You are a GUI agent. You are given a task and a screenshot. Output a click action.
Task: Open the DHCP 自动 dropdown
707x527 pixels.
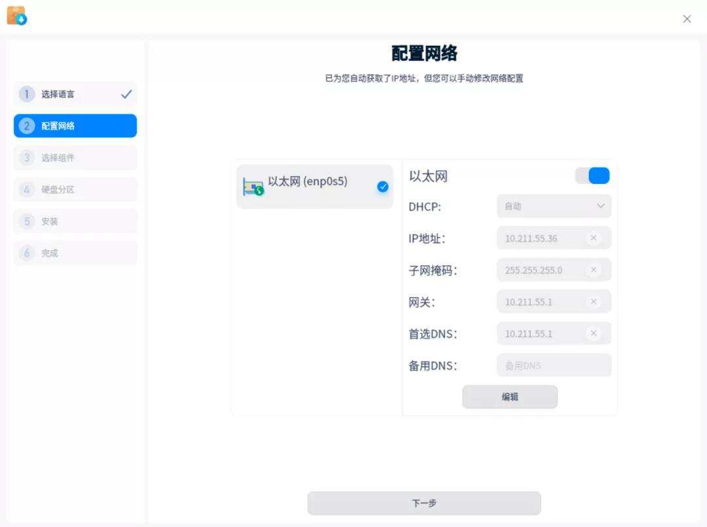pyautogui.click(x=553, y=206)
